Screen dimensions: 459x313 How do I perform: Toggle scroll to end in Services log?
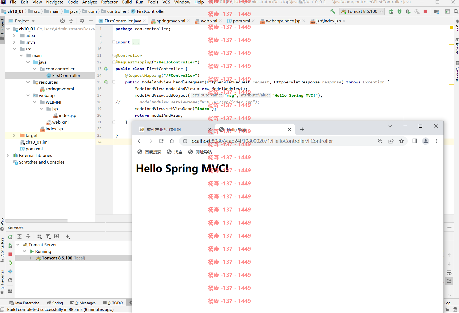pyautogui.click(x=449, y=281)
